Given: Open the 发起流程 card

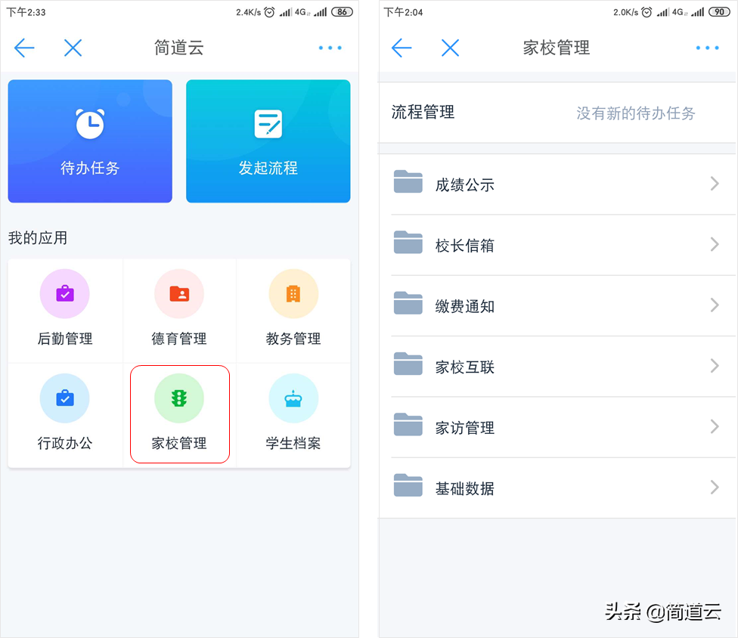Looking at the screenshot, I should (x=268, y=141).
